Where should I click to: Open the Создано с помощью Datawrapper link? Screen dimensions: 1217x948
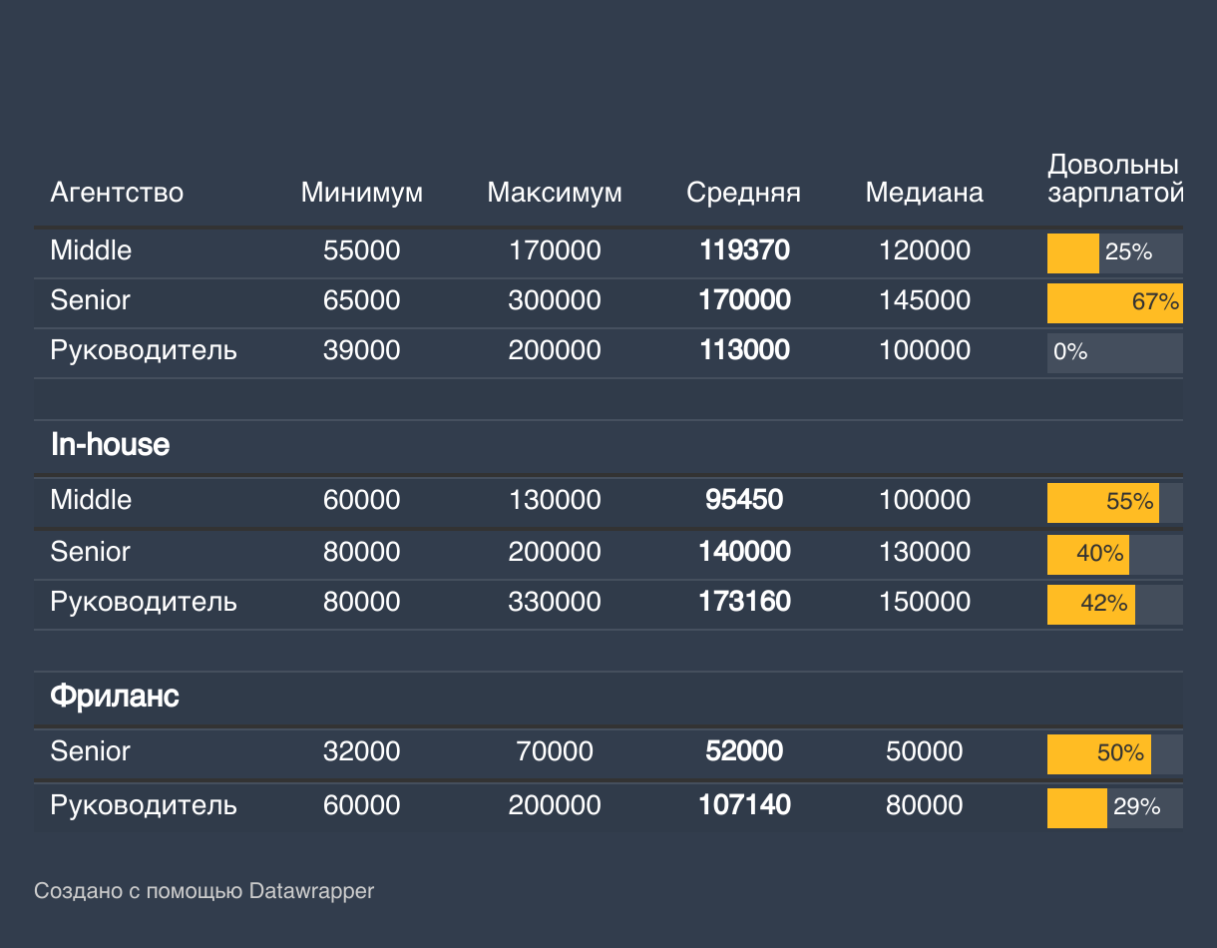pos(203,891)
